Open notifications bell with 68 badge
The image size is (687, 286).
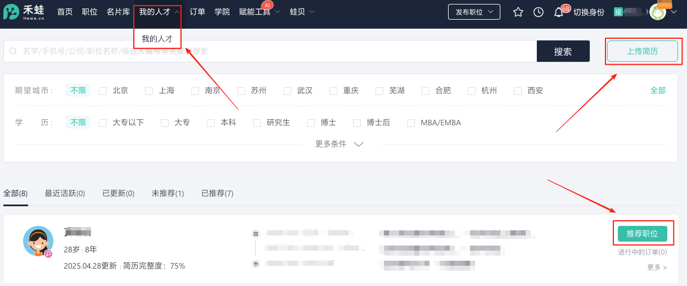pos(559,12)
